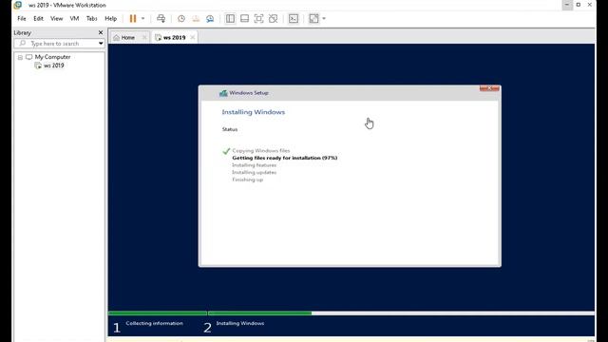Screen dimensions: 608x342
Task: Click the Installing Windows heading
Action: coord(254,112)
